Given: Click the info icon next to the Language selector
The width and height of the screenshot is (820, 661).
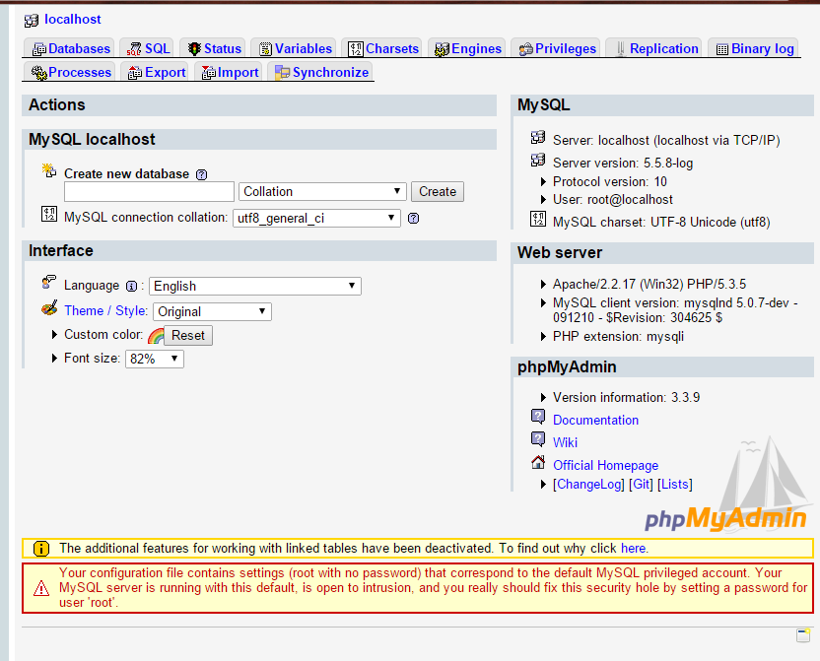Looking at the screenshot, I should 131,286.
